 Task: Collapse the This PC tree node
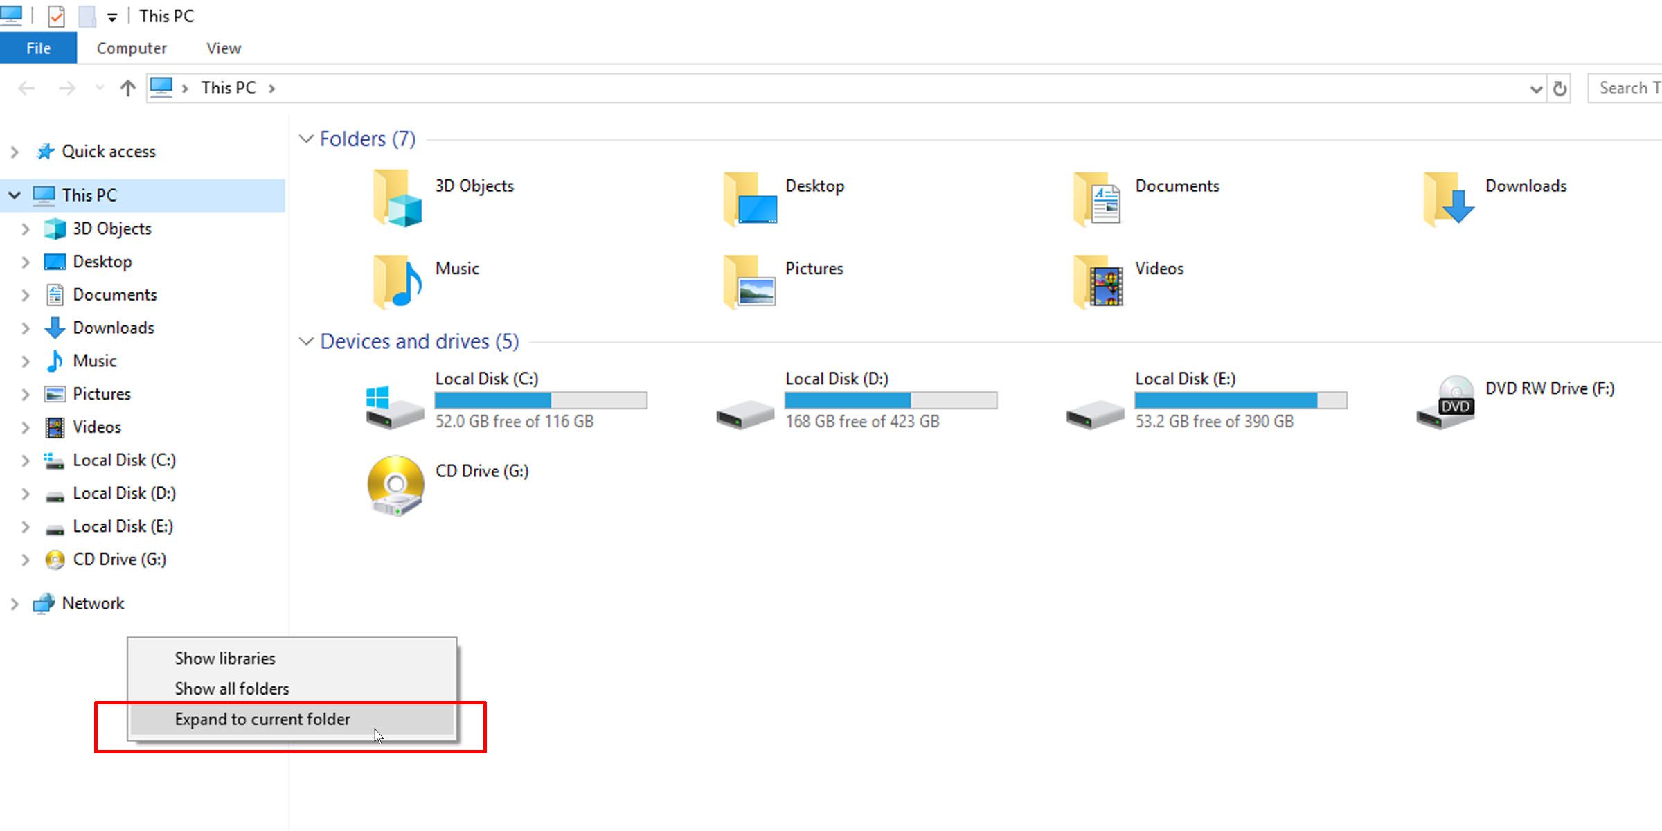[x=15, y=195]
